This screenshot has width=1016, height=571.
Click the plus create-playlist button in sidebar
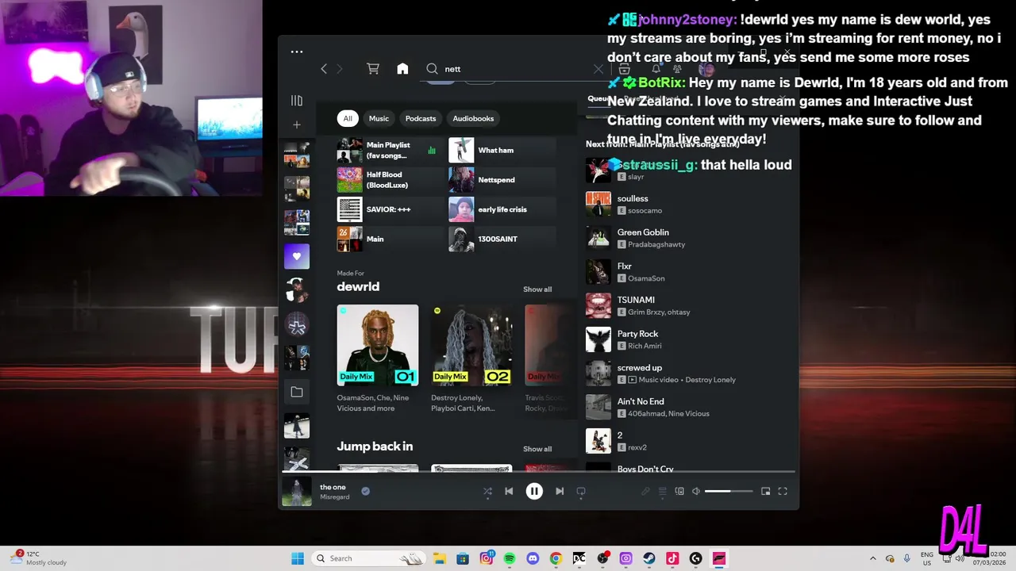[x=297, y=125]
